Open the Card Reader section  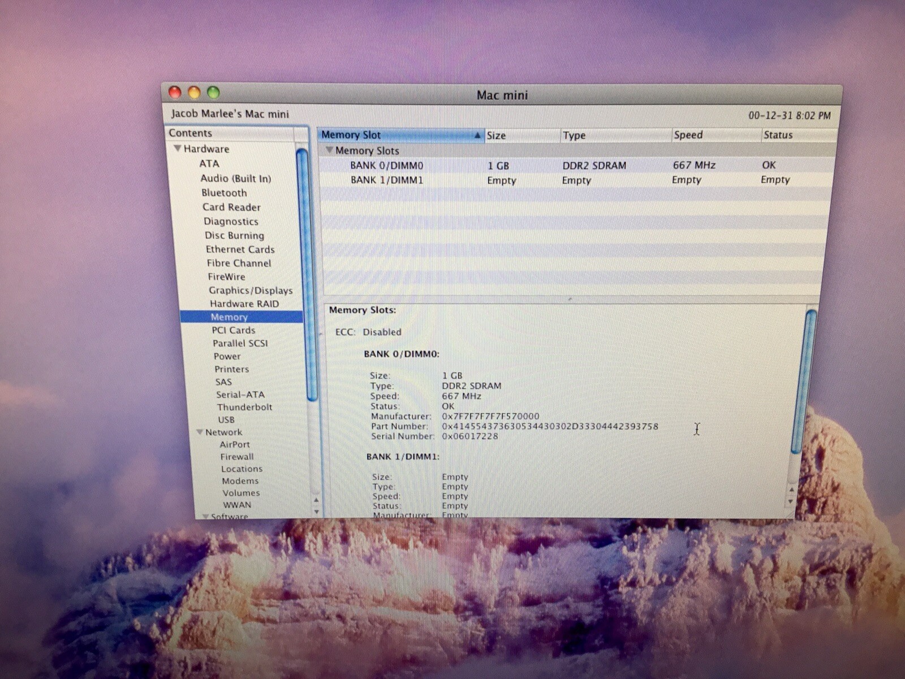[x=231, y=207]
